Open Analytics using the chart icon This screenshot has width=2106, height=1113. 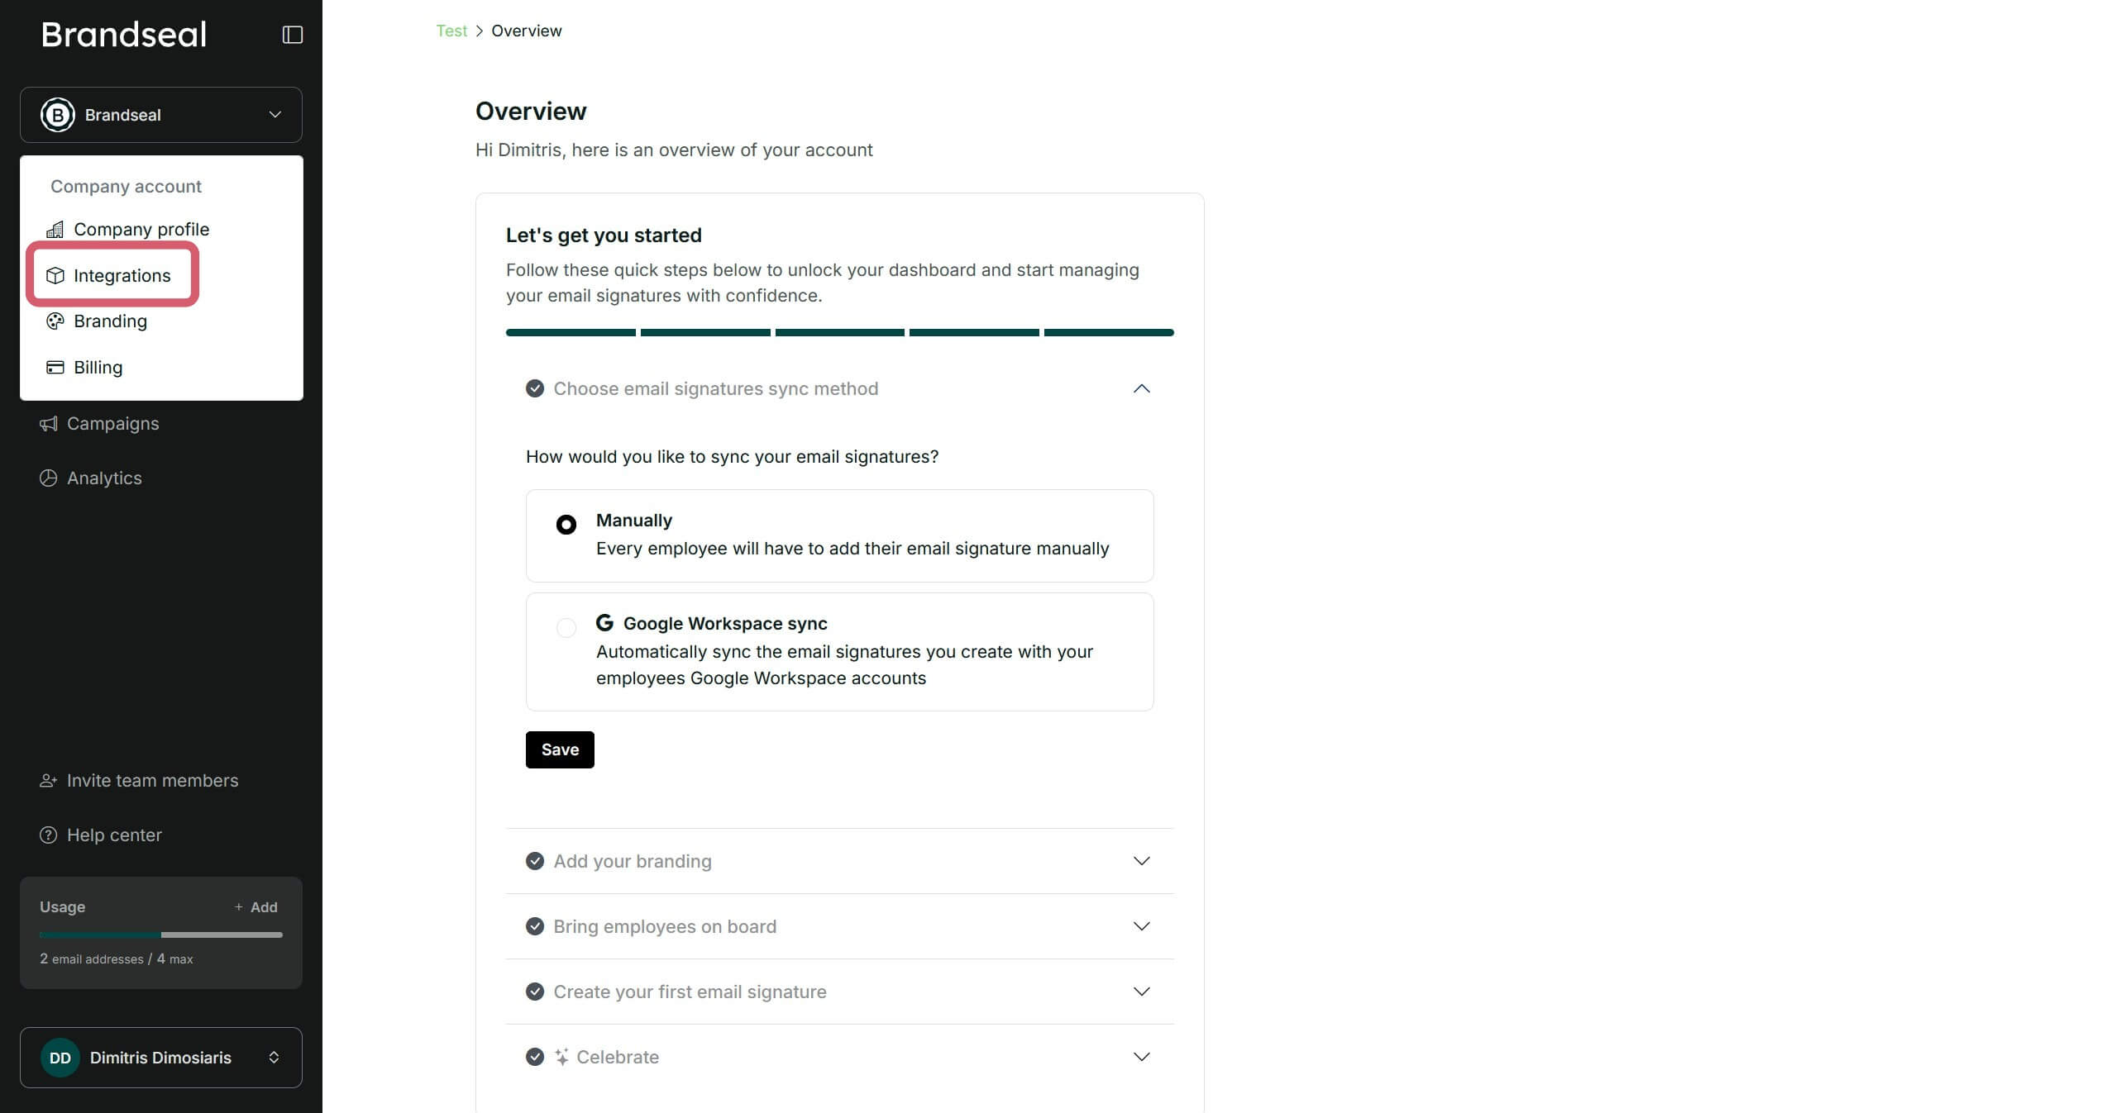(49, 478)
